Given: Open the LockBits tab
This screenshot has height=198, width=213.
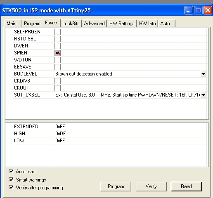Looking at the screenshot, I should point(71,24).
